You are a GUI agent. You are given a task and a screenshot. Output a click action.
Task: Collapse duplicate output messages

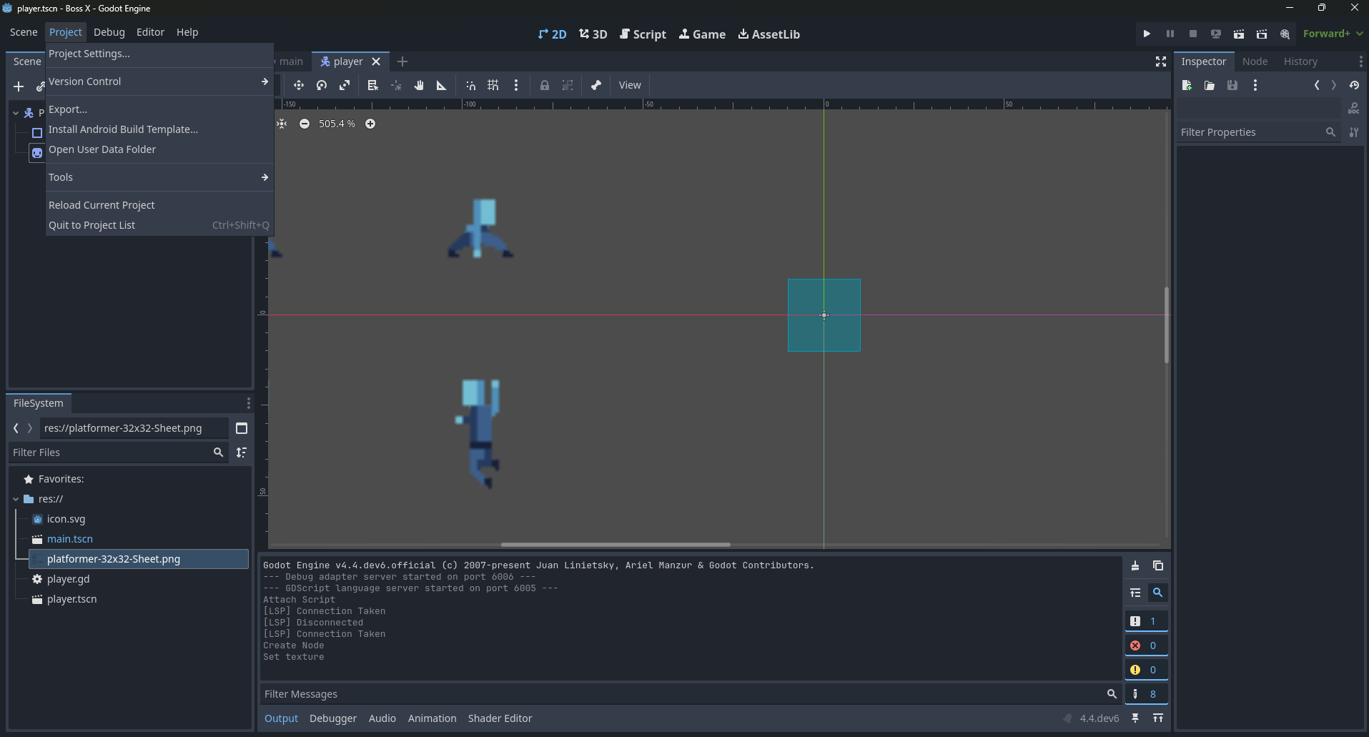[1135, 593]
